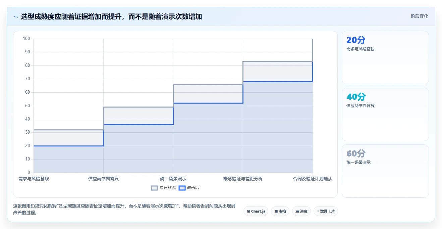
Task: Click the Chart.js tag
Action: point(256,211)
